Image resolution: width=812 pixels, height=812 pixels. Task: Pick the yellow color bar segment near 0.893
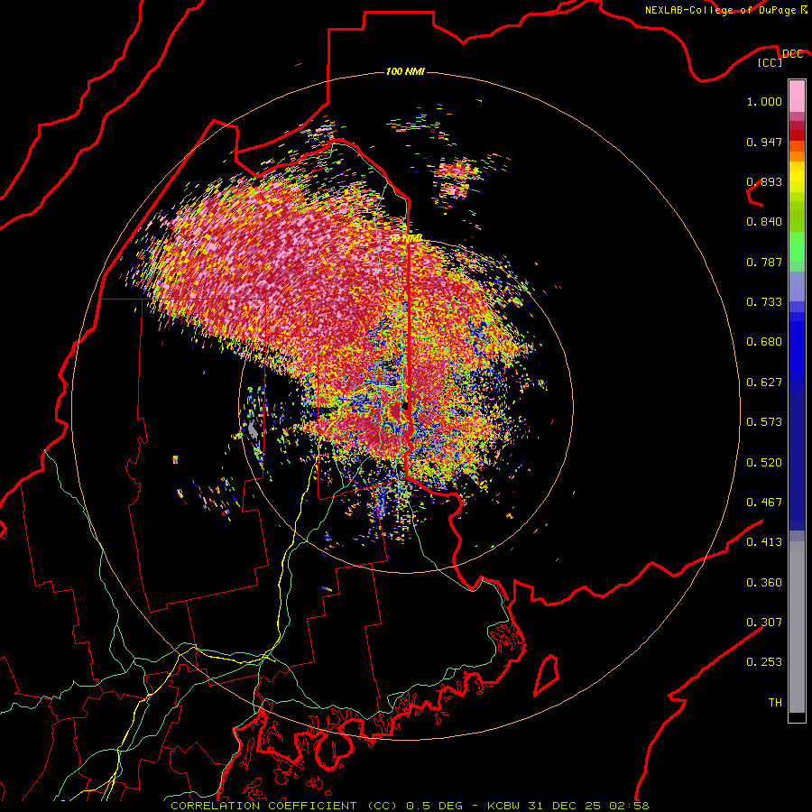(x=797, y=178)
